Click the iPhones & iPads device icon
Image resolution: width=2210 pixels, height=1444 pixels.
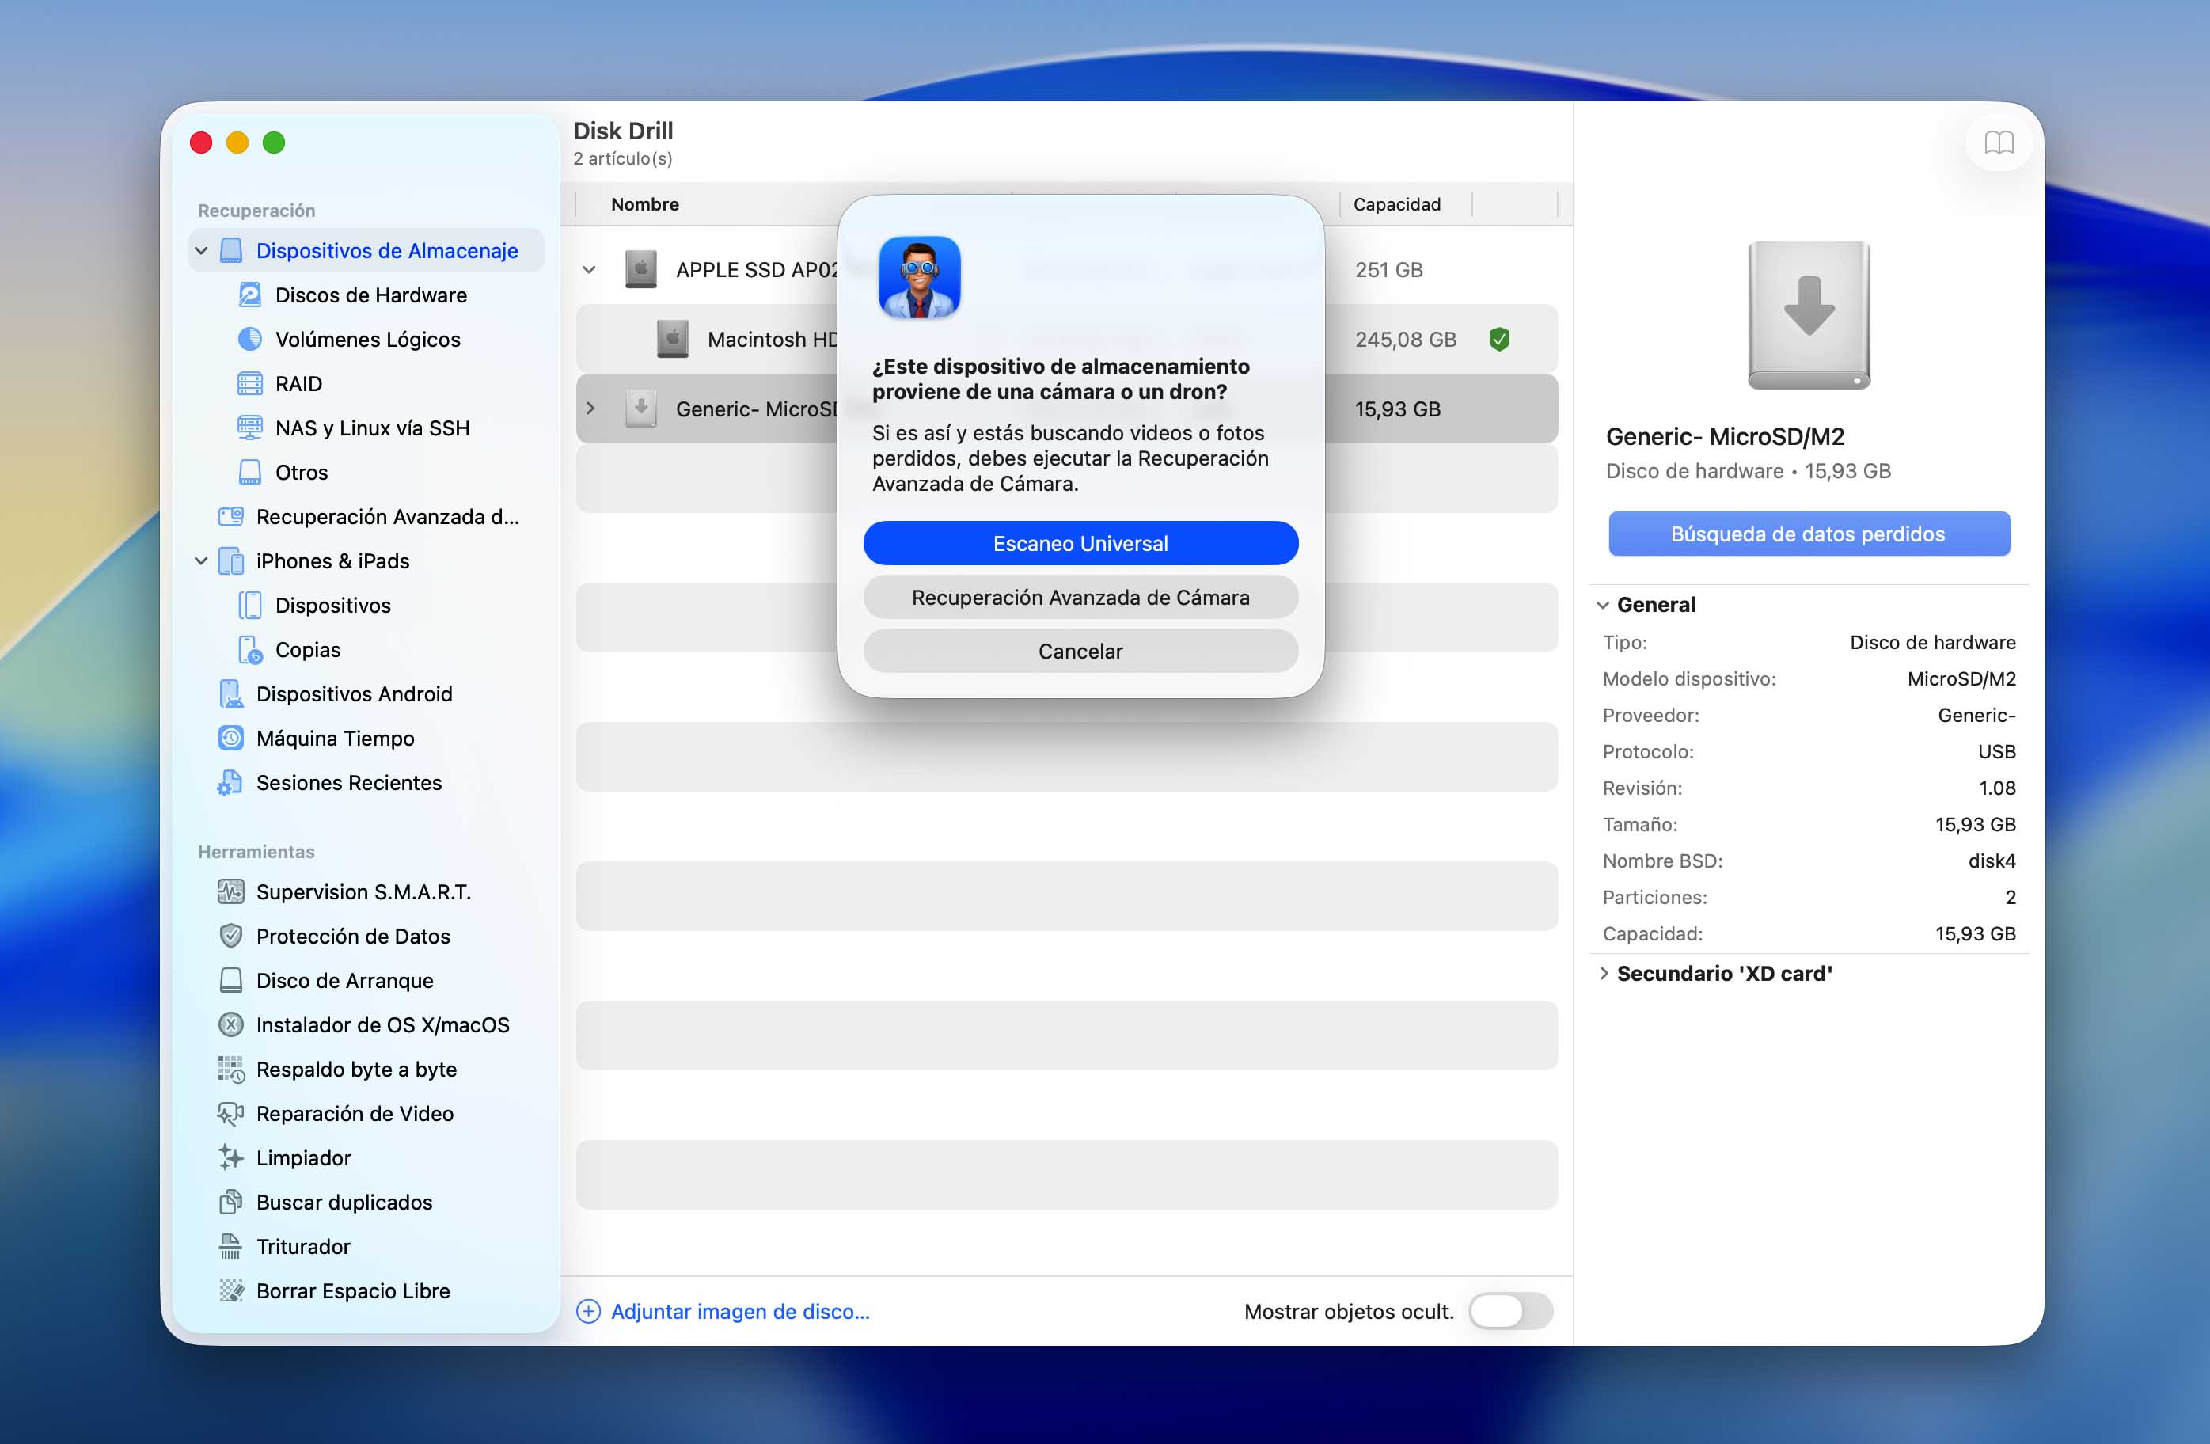click(230, 560)
